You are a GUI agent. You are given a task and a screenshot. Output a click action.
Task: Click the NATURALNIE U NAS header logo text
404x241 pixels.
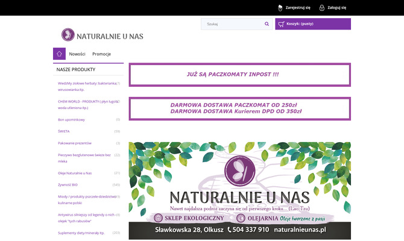pos(110,36)
